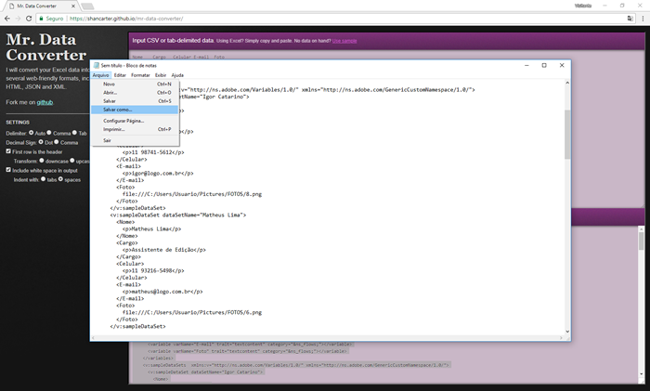
Task: Choose Dot as the decimal sign
Action: (x=41, y=142)
